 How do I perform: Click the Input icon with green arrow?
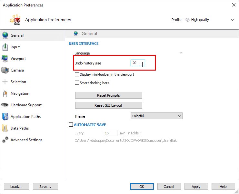point(5,47)
